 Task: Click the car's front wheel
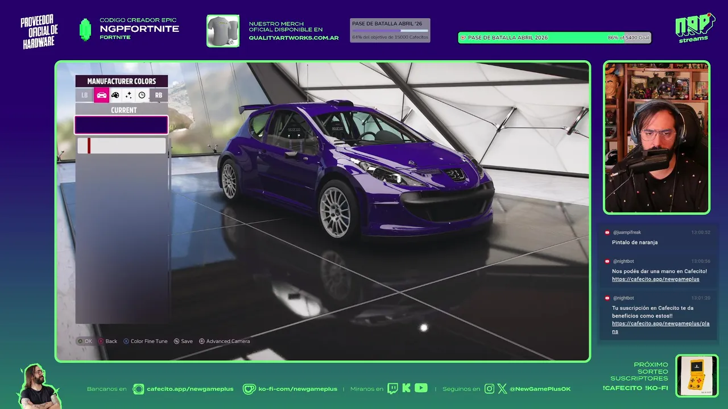pyautogui.click(x=337, y=211)
